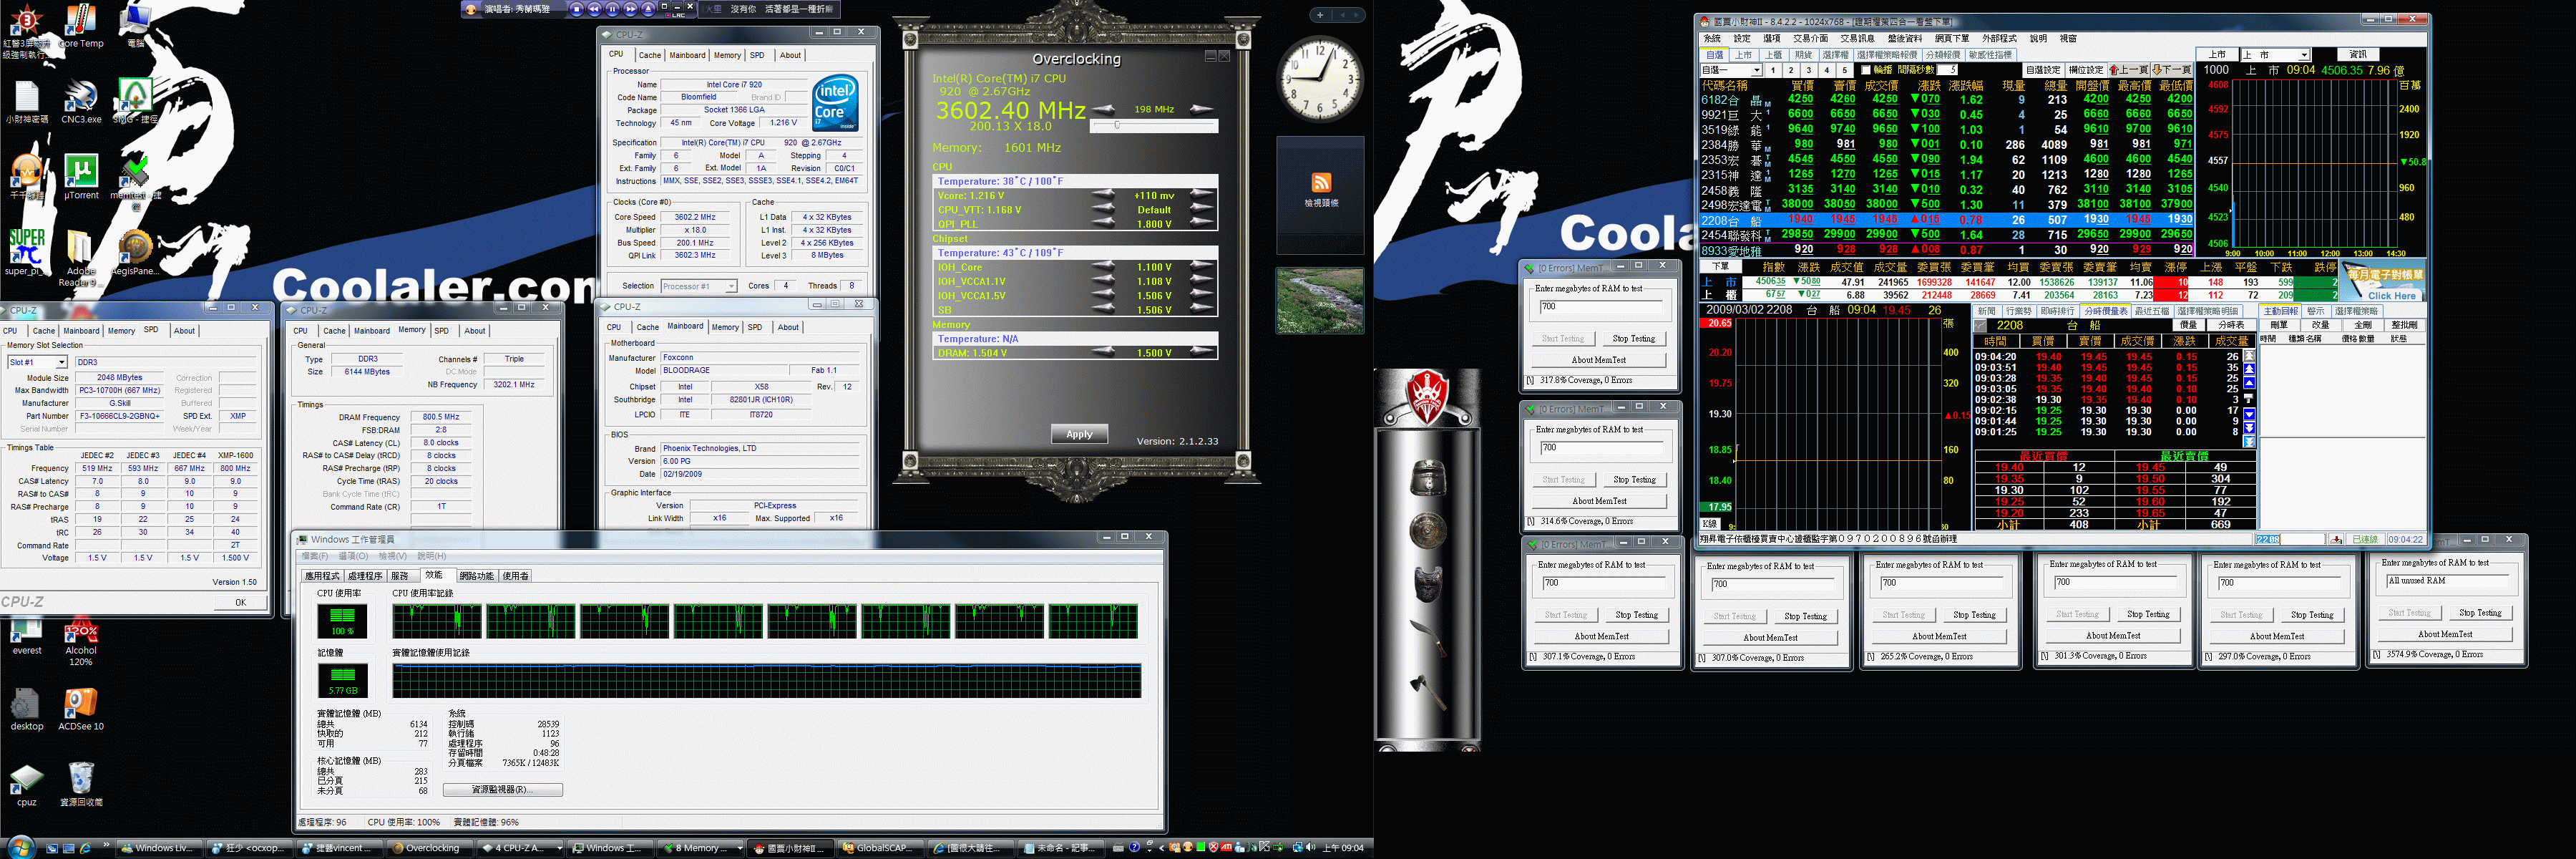Click the 間隔秒數 interval input field
The image size is (2576, 859).
coord(1948,70)
